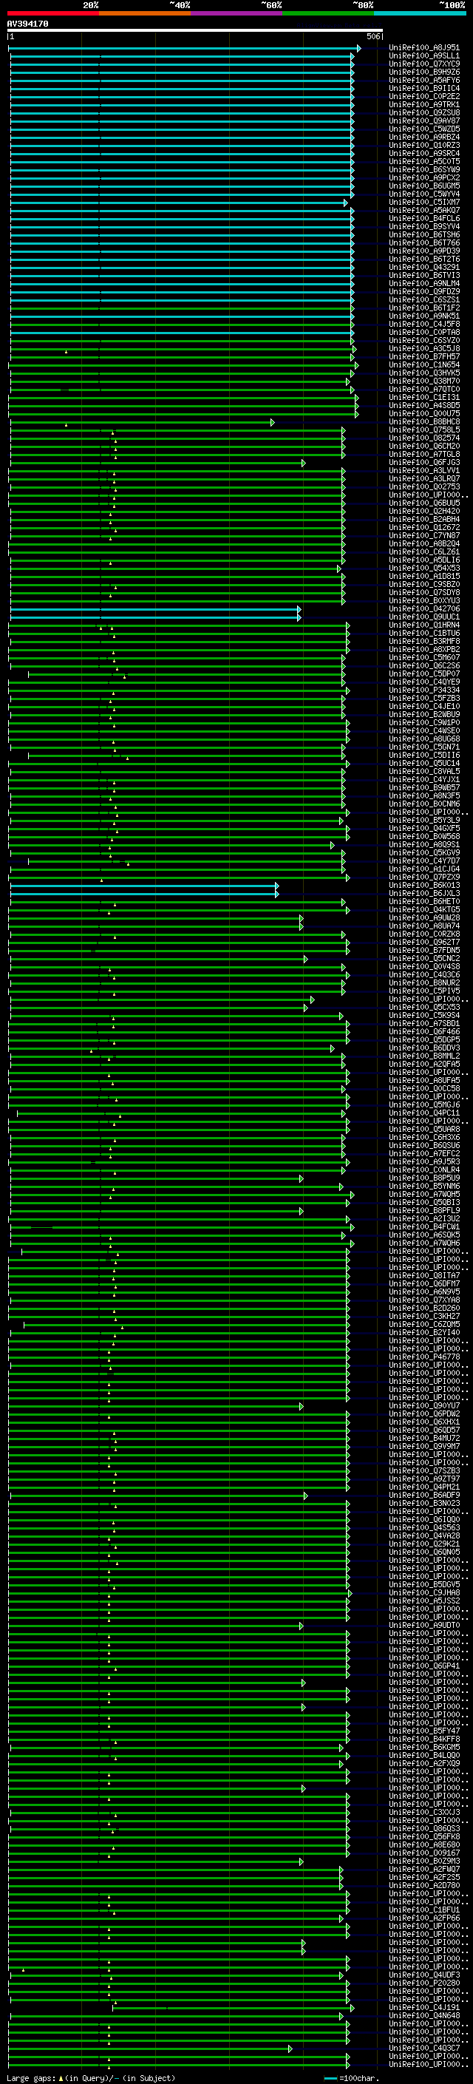Screen dimensions: 473x2084
Task: Select hit label UniRef100_Q7PZX9
Action: (424, 877)
